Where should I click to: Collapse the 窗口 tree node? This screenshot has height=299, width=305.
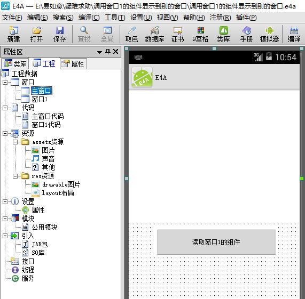click(5, 82)
